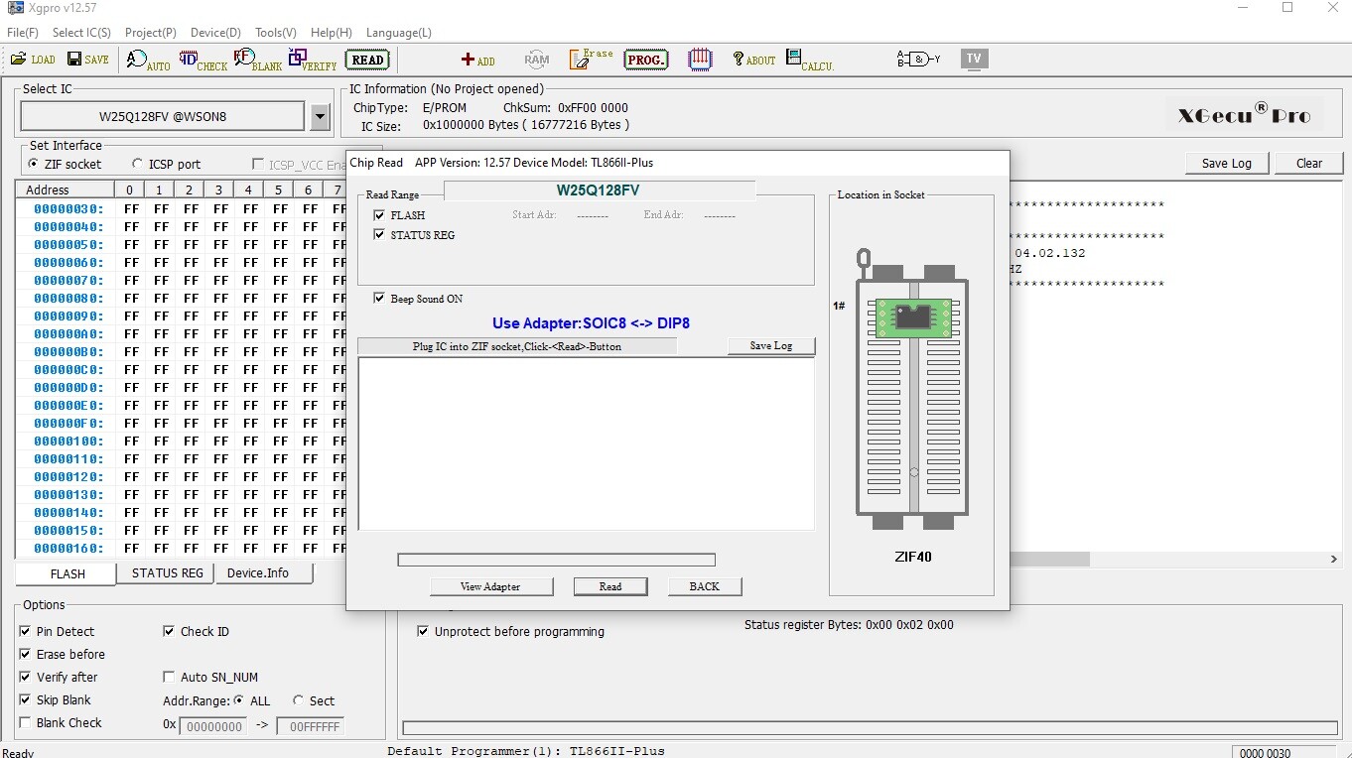This screenshot has height=758, width=1352.
Task: Enable the Blank Check option
Action: [x=25, y=723]
